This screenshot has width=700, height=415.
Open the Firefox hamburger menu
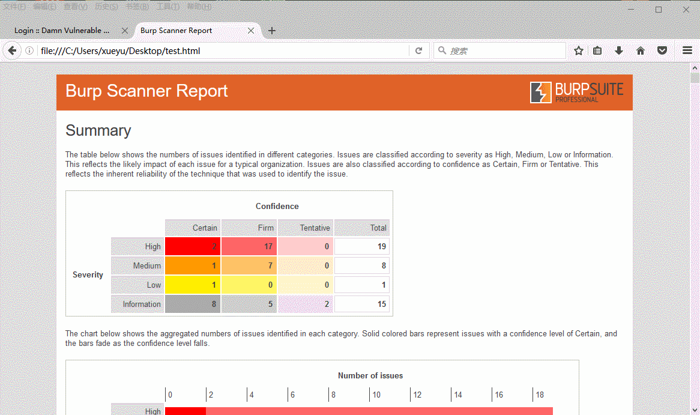[x=687, y=50]
